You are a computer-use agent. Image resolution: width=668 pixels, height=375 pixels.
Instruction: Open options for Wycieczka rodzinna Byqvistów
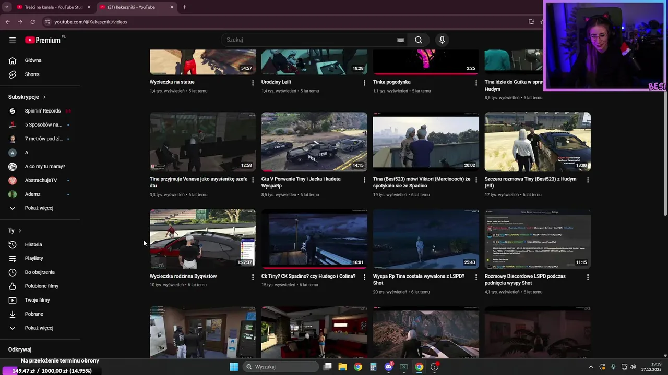(x=253, y=277)
